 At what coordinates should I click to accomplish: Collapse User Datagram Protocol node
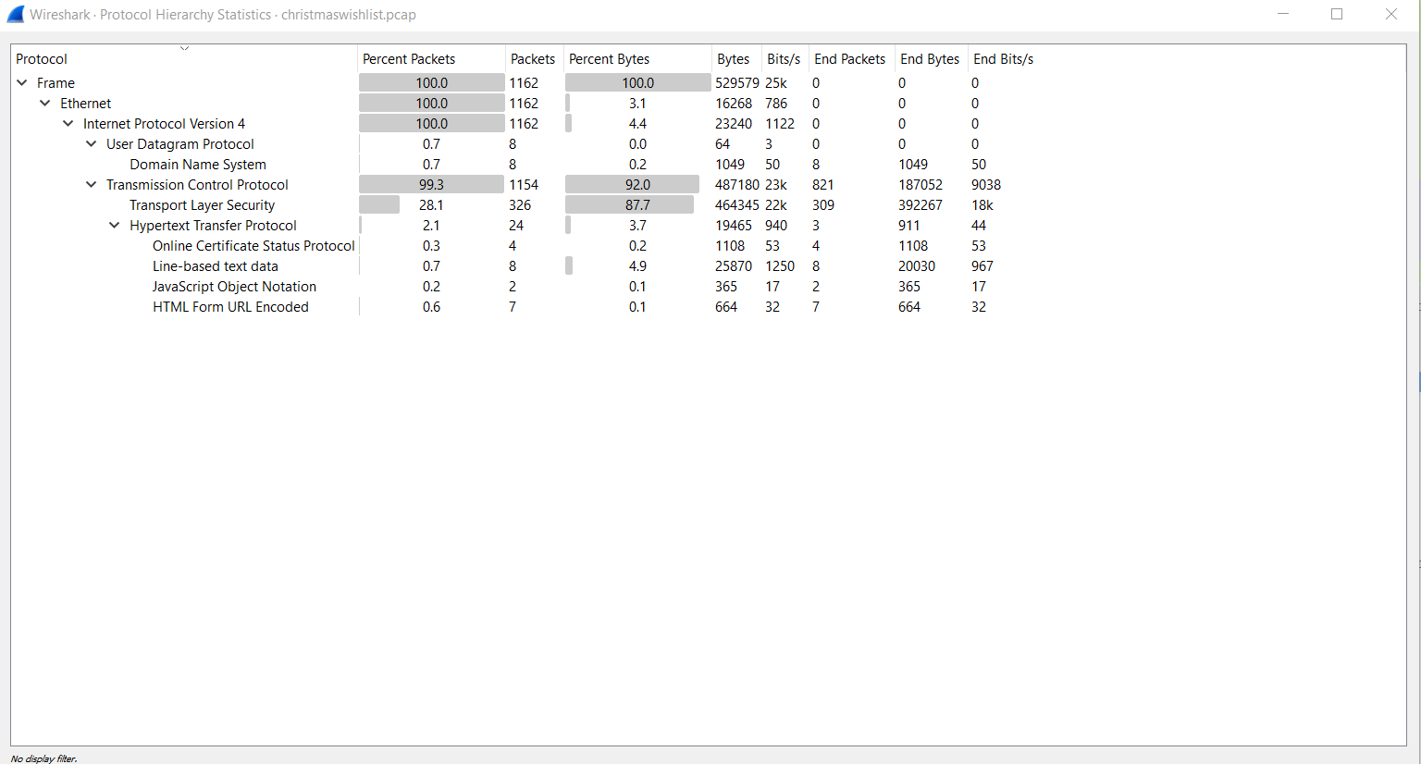pos(92,144)
